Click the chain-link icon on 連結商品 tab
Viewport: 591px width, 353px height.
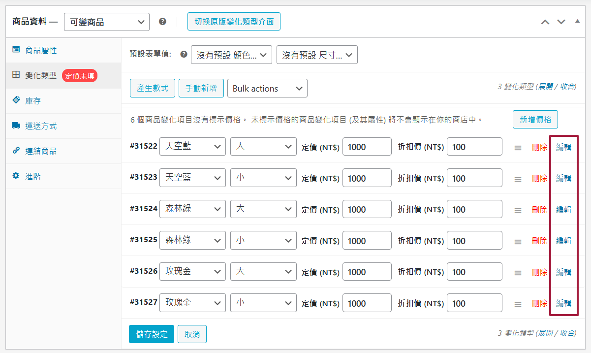16,150
